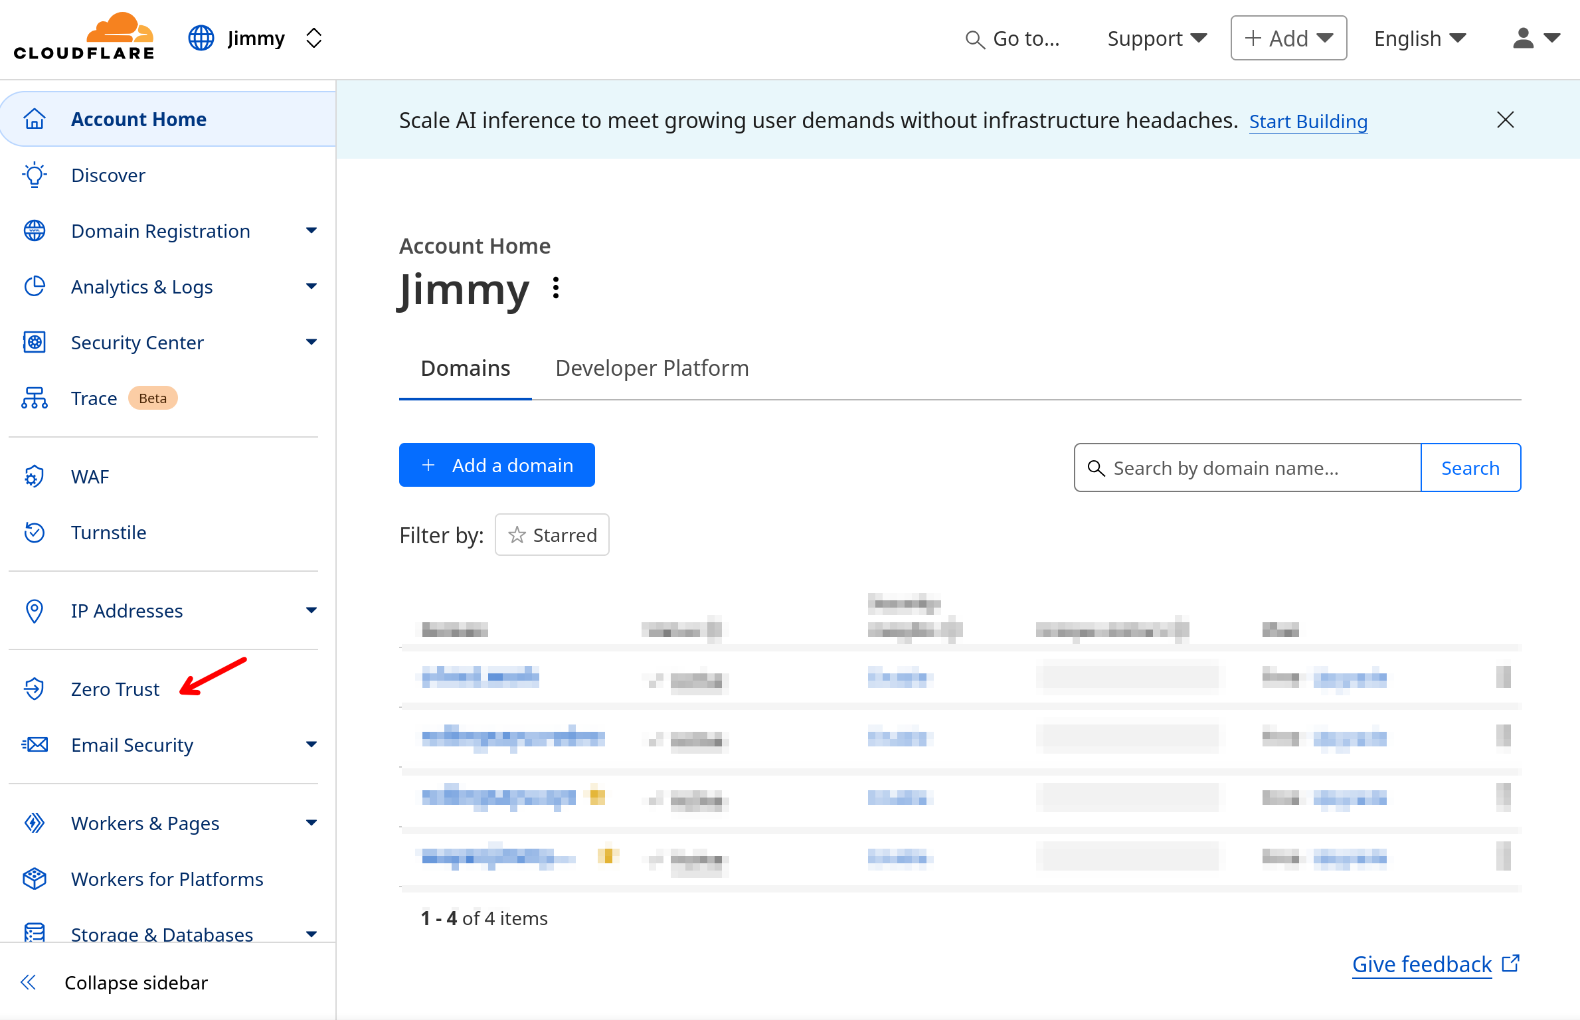Click the Email Security envelope icon

click(x=35, y=744)
